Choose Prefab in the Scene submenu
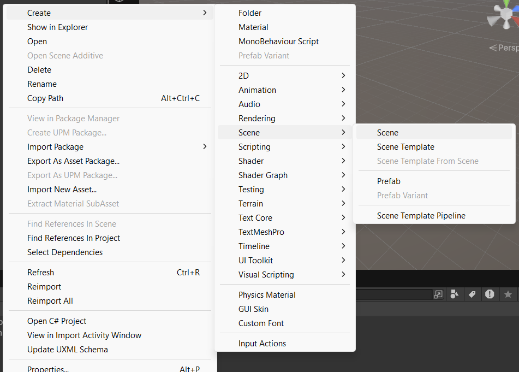 click(x=434, y=181)
